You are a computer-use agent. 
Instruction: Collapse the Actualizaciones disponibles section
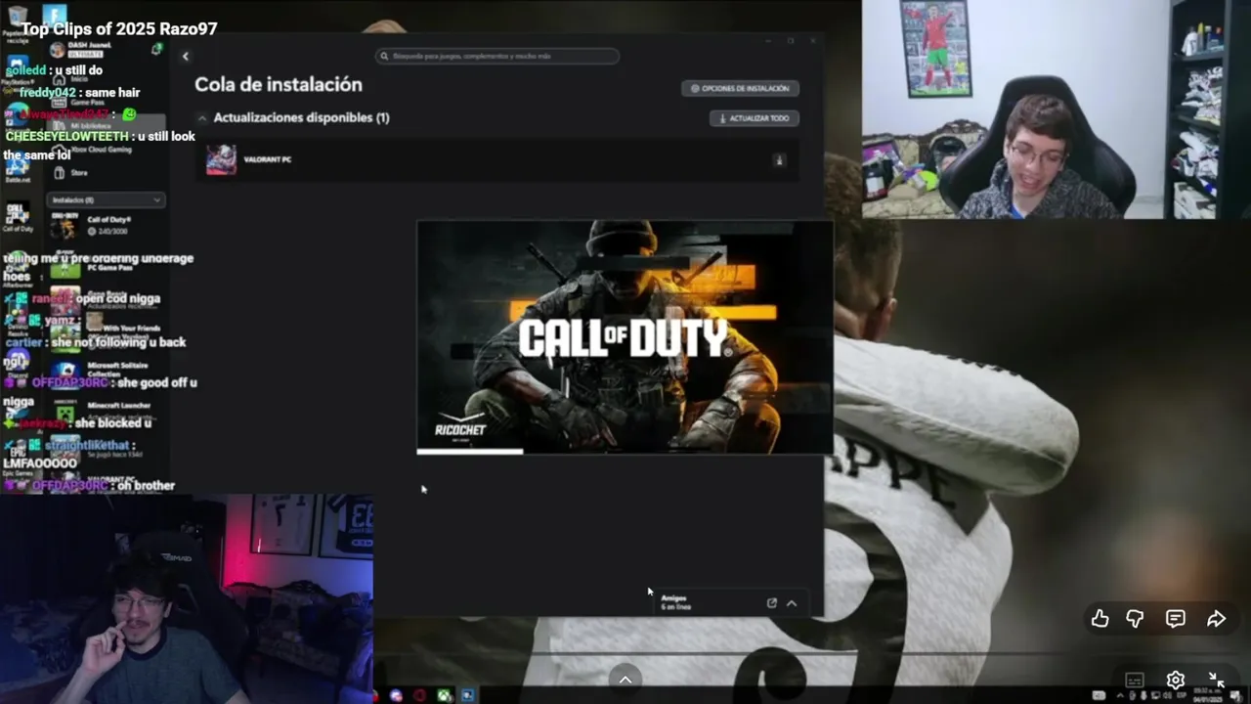click(x=202, y=117)
